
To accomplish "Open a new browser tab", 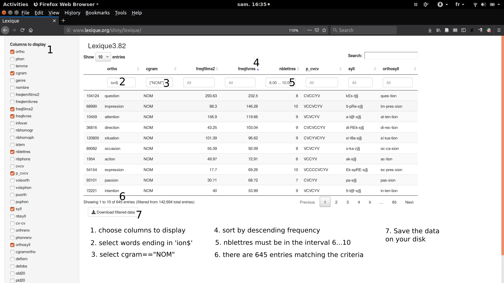I will point(63,20).
